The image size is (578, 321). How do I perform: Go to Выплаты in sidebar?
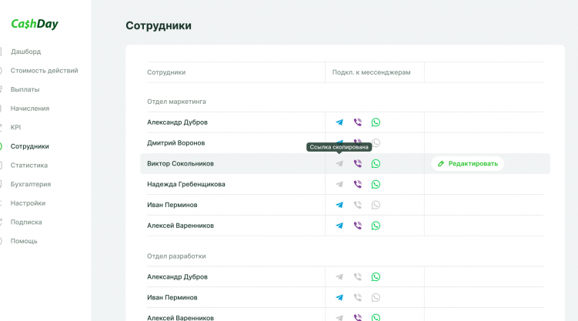25,89
